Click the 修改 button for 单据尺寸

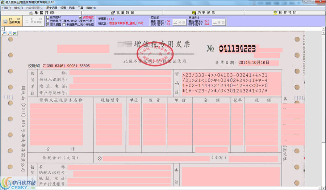[x=219, y=22]
